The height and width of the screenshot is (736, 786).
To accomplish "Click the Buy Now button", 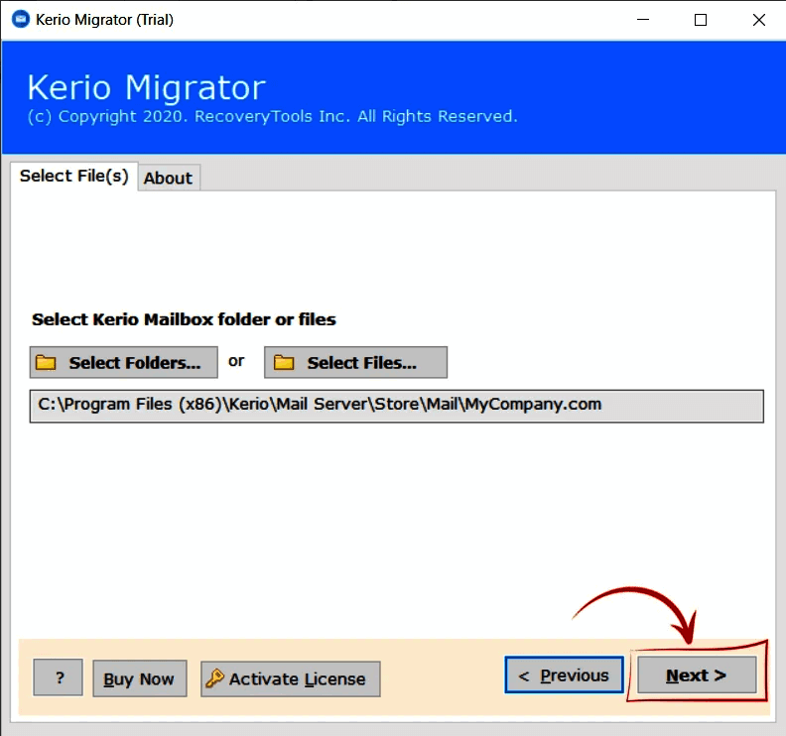I will click(x=139, y=679).
